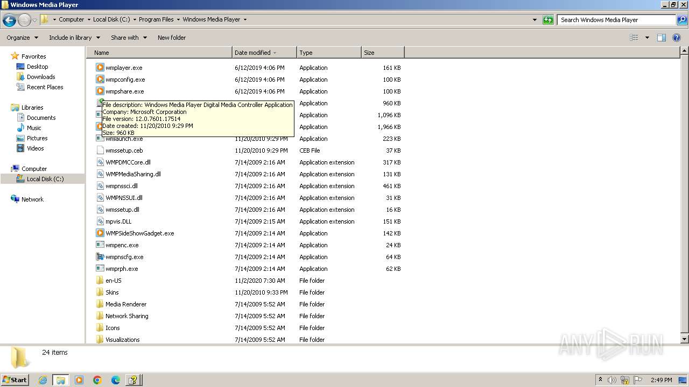Image resolution: width=689 pixels, height=387 pixels.
Task: Select the wmpnscfg.exe file icon
Action: coord(100,257)
